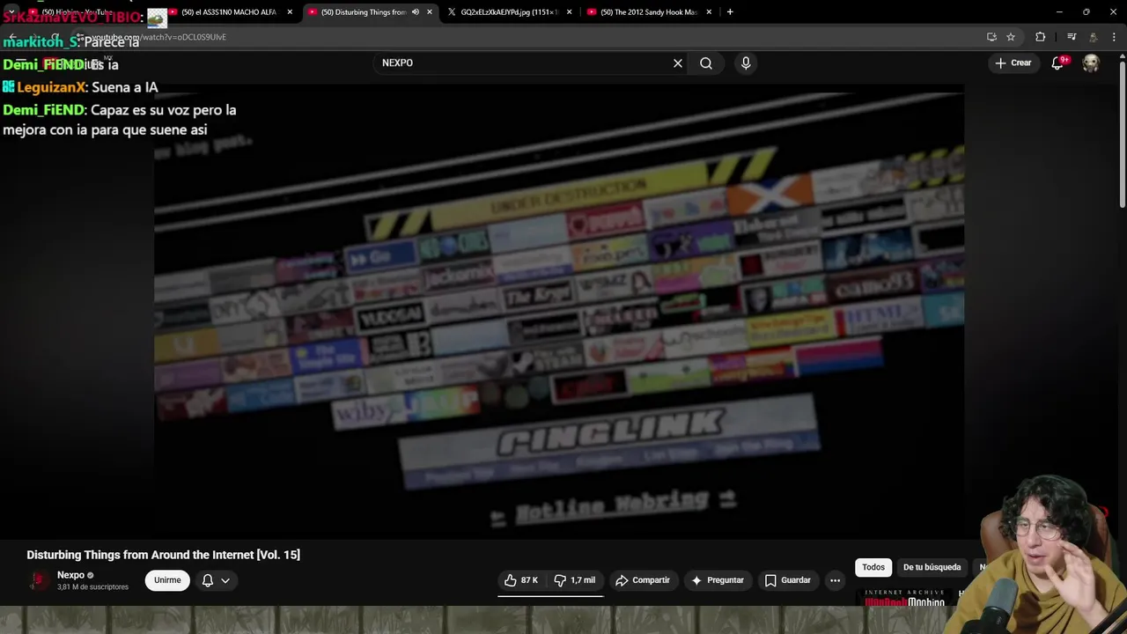Close the GQ2xELzXkAEJYPd.jpg tab

pyautogui.click(x=569, y=12)
